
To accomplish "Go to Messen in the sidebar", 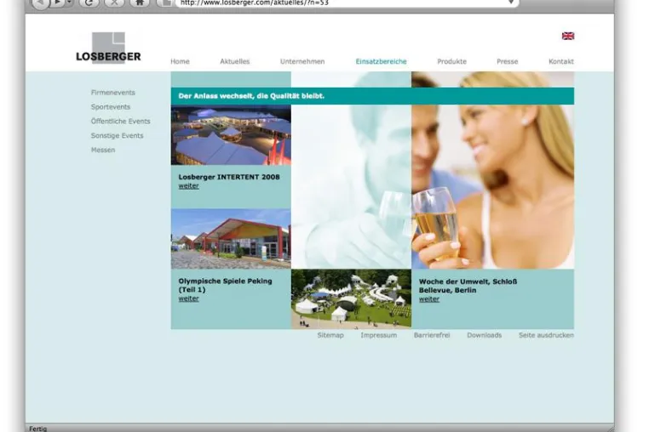I will pyautogui.click(x=103, y=150).
